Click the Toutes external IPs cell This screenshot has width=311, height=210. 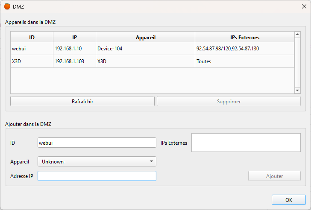pos(245,61)
